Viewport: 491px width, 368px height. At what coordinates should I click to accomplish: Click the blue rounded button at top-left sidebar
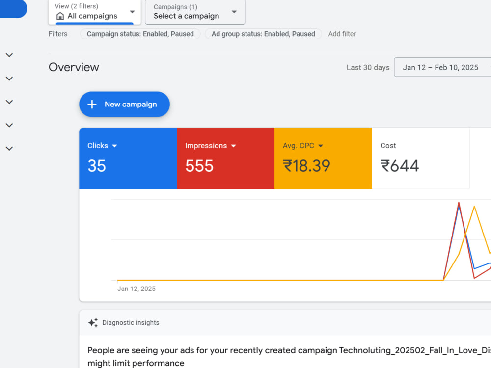tap(13, 9)
